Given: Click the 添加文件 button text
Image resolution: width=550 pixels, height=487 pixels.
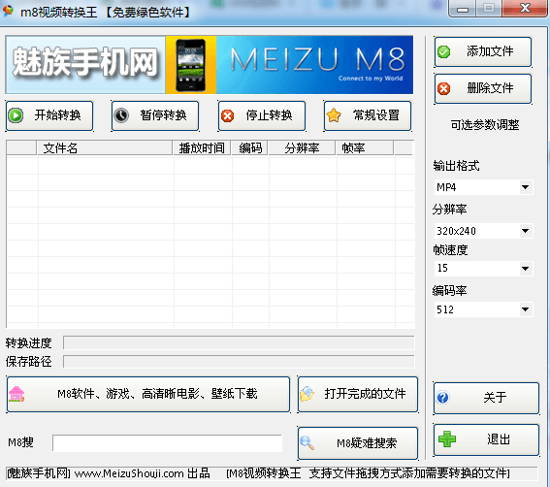Looking at the screenshot, I should (490, 51).
